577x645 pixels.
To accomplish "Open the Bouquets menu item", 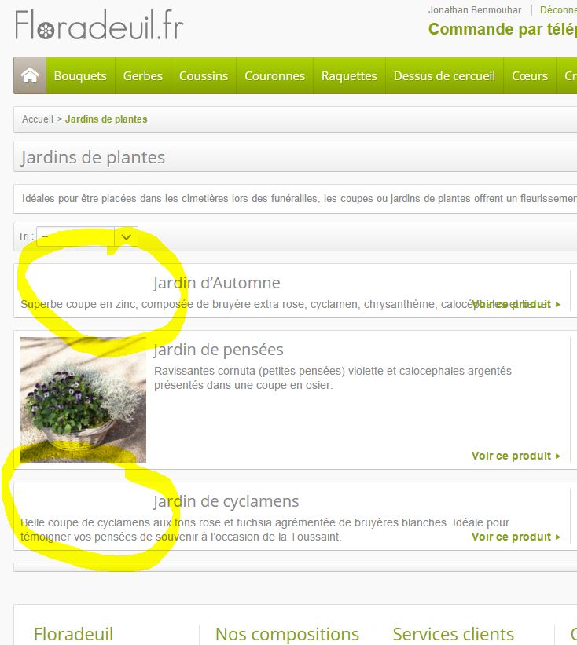I will click(80, 75).
